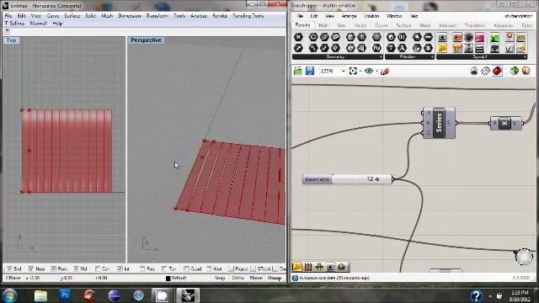
Task: Select the yellow panel special component icon
Action: (x=442, y=48)
